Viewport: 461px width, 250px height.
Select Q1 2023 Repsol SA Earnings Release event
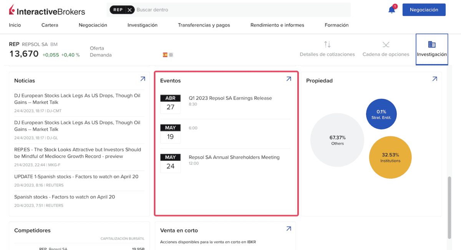tap(230, 98)
